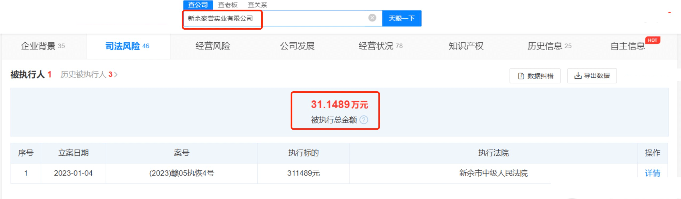Click case number (2023)赣05执恢4号
This screenshot has width=681, height=199.
click(182, 173)
